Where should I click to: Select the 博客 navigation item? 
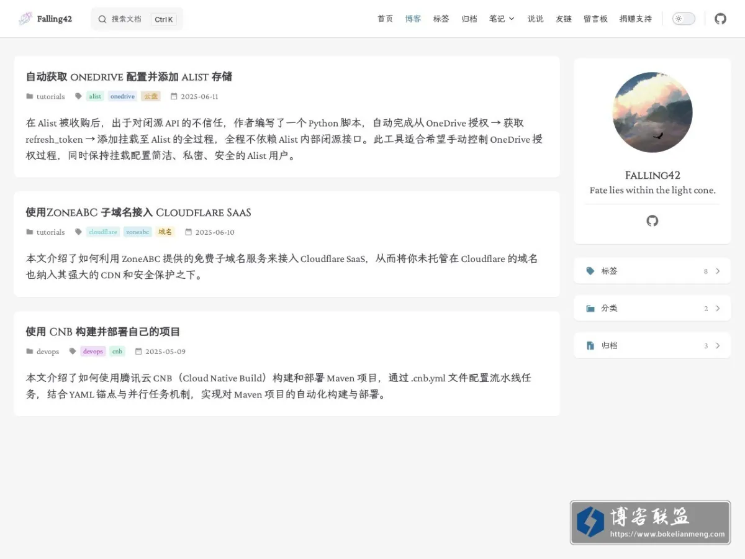tap(413, 19)
